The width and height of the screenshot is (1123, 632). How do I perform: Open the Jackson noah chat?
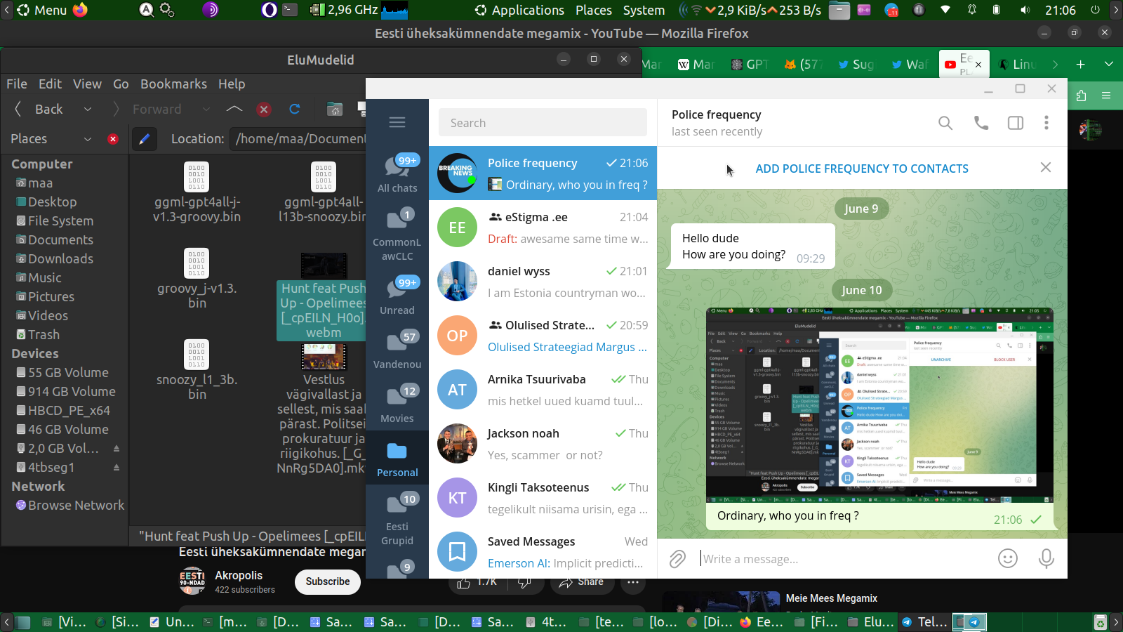tap(543, 444)
